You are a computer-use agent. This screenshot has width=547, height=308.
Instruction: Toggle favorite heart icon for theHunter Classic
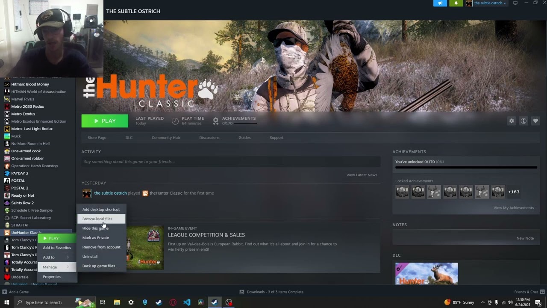pos(535,121)
